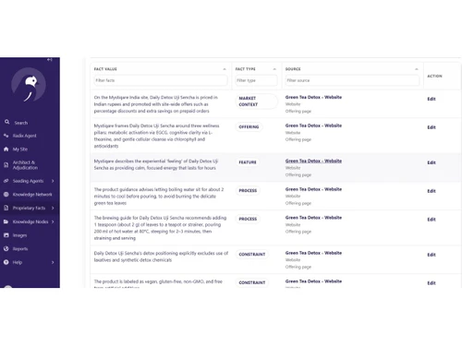The height and width of the screenshot is (346, 462).
Task: Edit the Indian rupees pricing fact
Action: tap(432, 99)
